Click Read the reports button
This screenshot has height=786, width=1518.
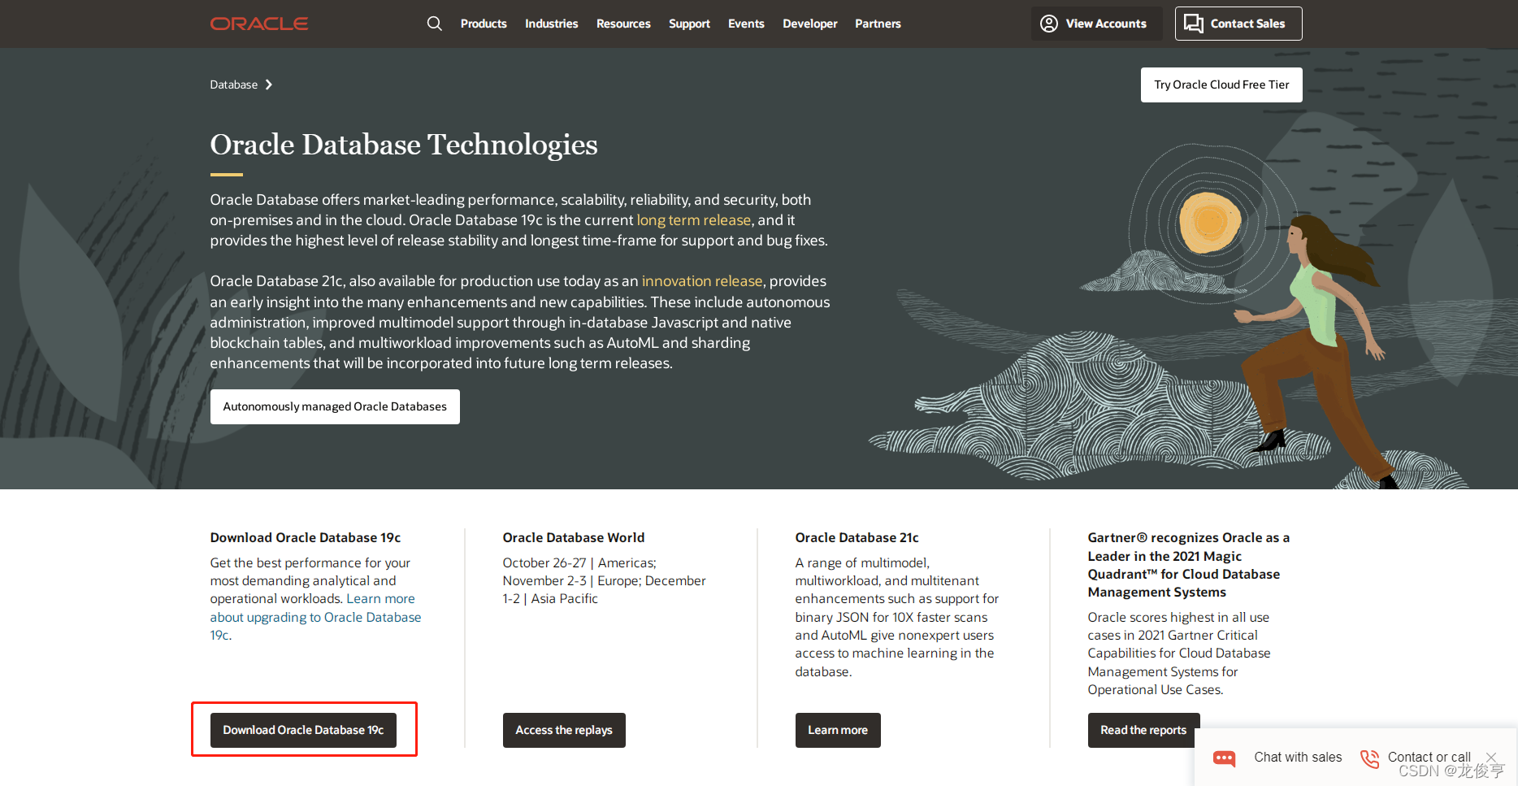[1143, 730]
